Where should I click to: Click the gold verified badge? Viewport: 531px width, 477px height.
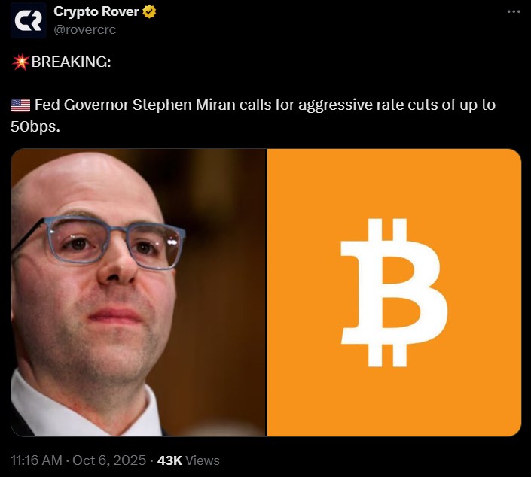click(x=149, y=12)
